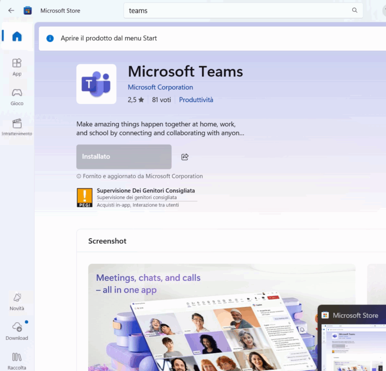The image size is (386, 371).
Task: Click the 'Microsoft Store' window title text
Action: pyautogui.click(x=60, y=11)
